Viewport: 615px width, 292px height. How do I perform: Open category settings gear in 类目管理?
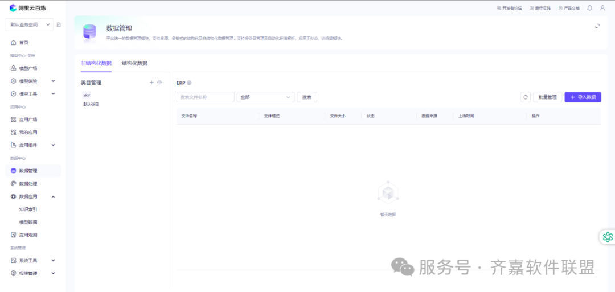tap(159, 83)
